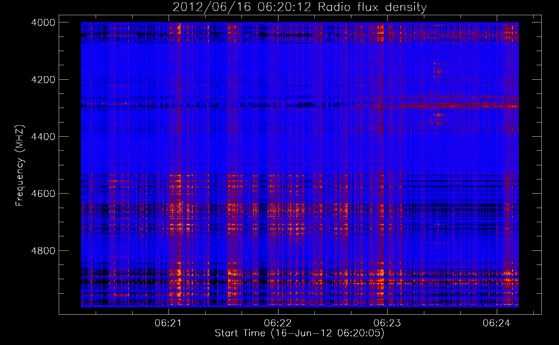Viewport: 559px width, 345px height.
Task: Click the x-axis time label "06:24"
Action: tap(496, 323)
